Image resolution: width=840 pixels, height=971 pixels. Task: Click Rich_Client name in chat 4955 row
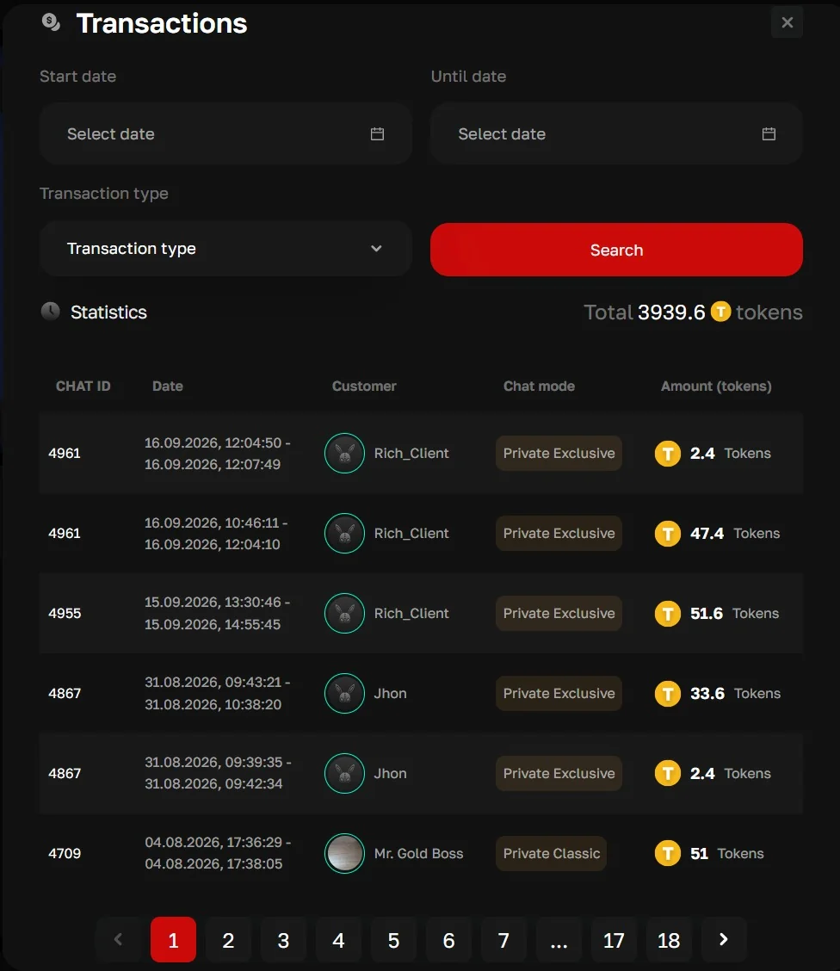[x=411, y=613]
